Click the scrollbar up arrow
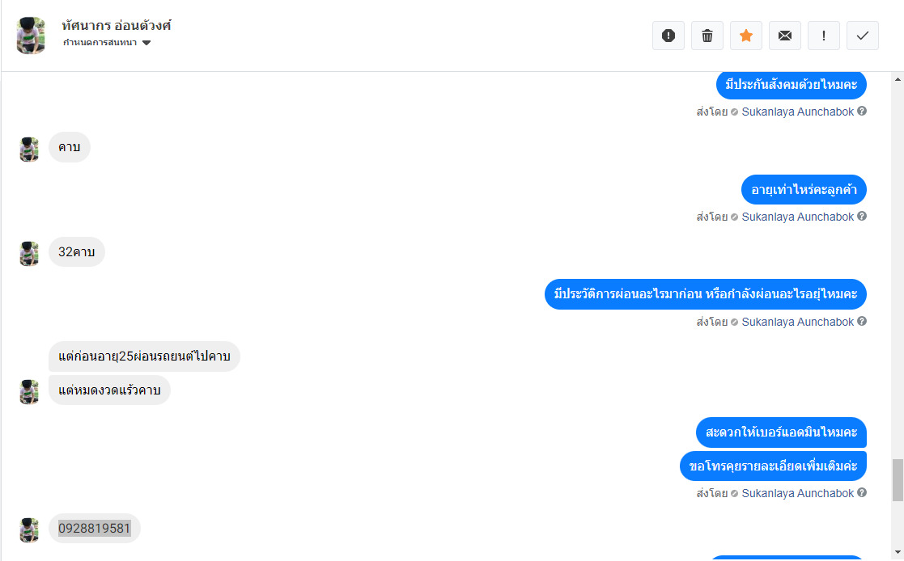This screenshot has height=561, width=904. pyautogui.click(x=898, y=79)
